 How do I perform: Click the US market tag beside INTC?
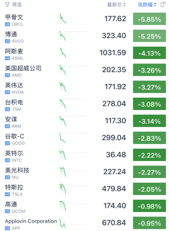8,160
